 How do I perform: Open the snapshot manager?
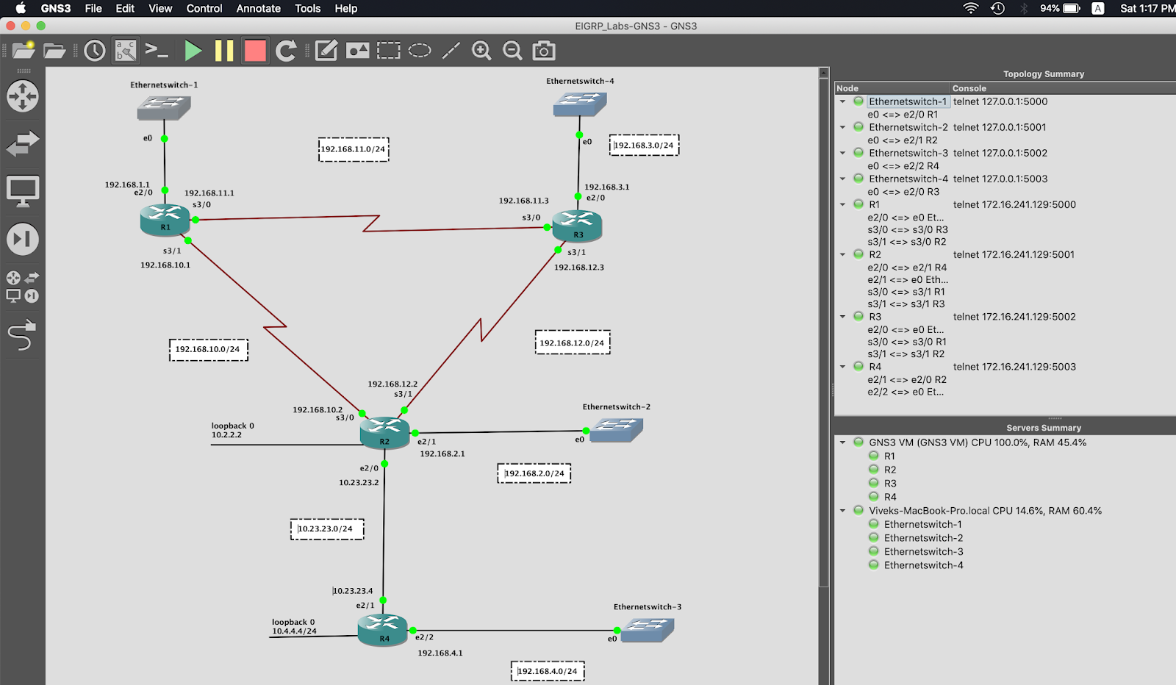point(94,51)
